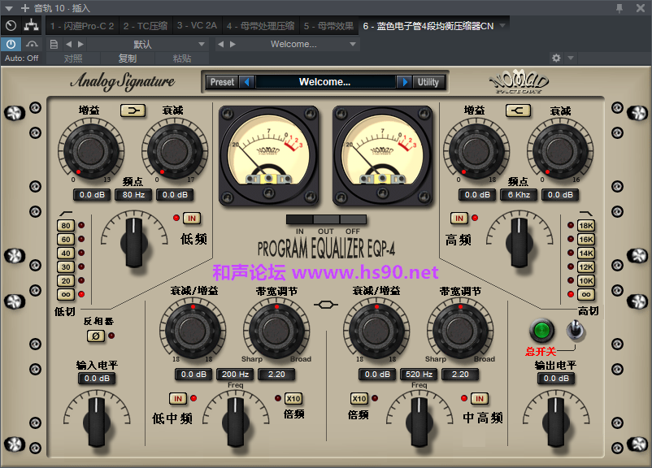Select the 18K high cut button
The height and width of the screenshot is (468, 652).
(586, 226)
